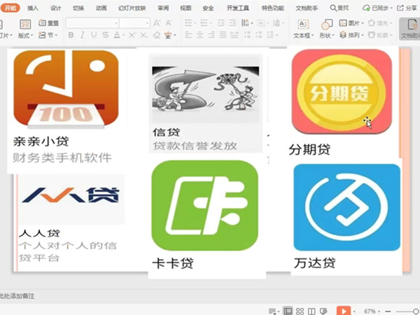Center align text
420x315 pixels.
200,35
